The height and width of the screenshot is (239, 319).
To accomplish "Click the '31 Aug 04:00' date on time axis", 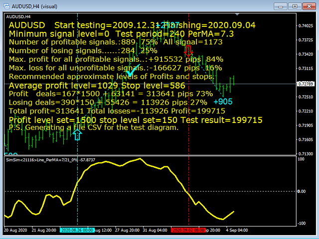I will pos(155,230).
